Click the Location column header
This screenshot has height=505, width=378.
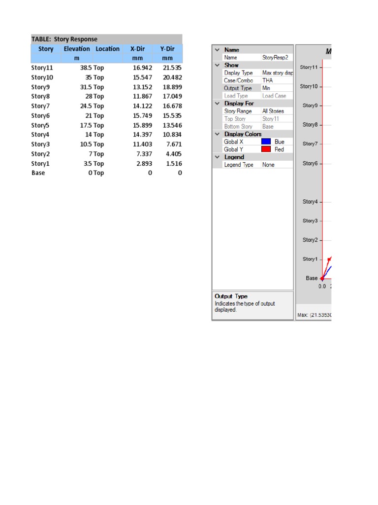tap(107, 49)
